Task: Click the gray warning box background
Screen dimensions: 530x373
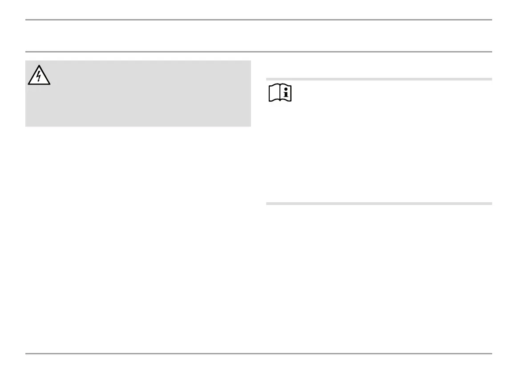Action: (138, 93)
